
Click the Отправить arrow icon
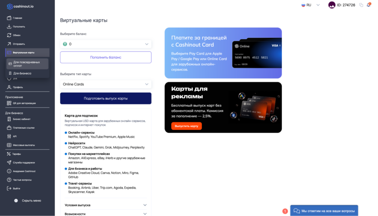[x=9, y=44]
